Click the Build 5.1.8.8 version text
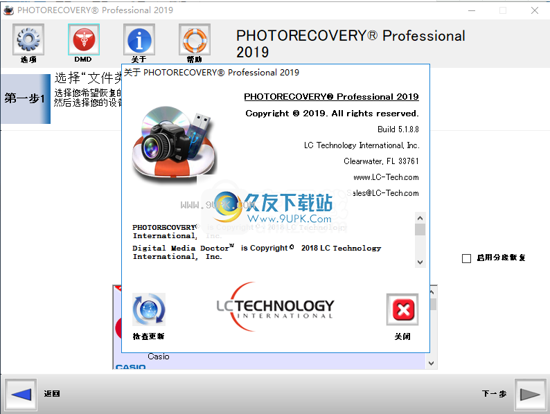The image size is (550, 414). click(x=398, y=129)
